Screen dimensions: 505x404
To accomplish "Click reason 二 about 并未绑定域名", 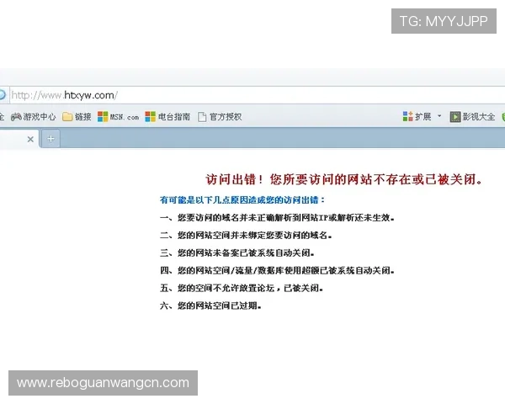I will [x=246, y=235].
